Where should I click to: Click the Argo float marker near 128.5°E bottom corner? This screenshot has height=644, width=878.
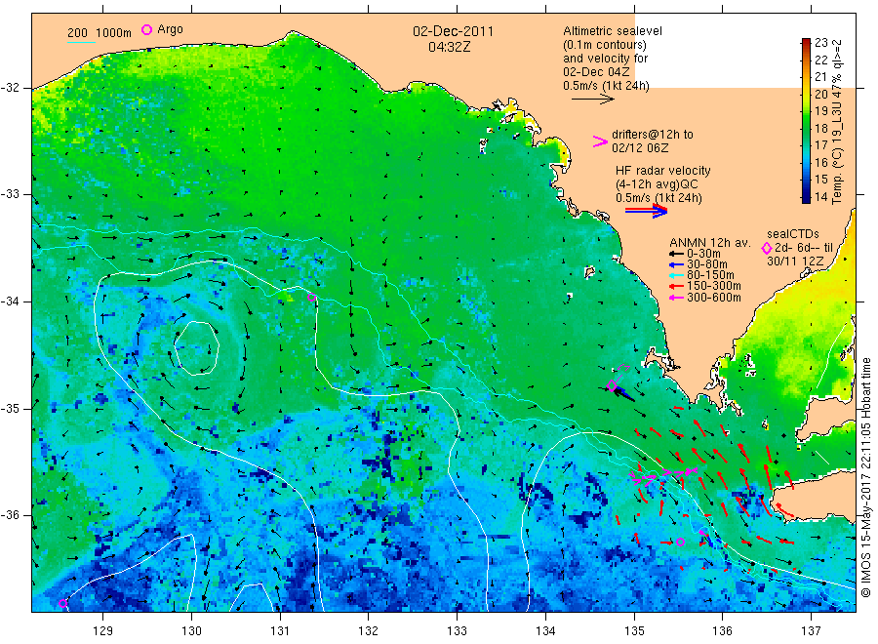point(63,603)
